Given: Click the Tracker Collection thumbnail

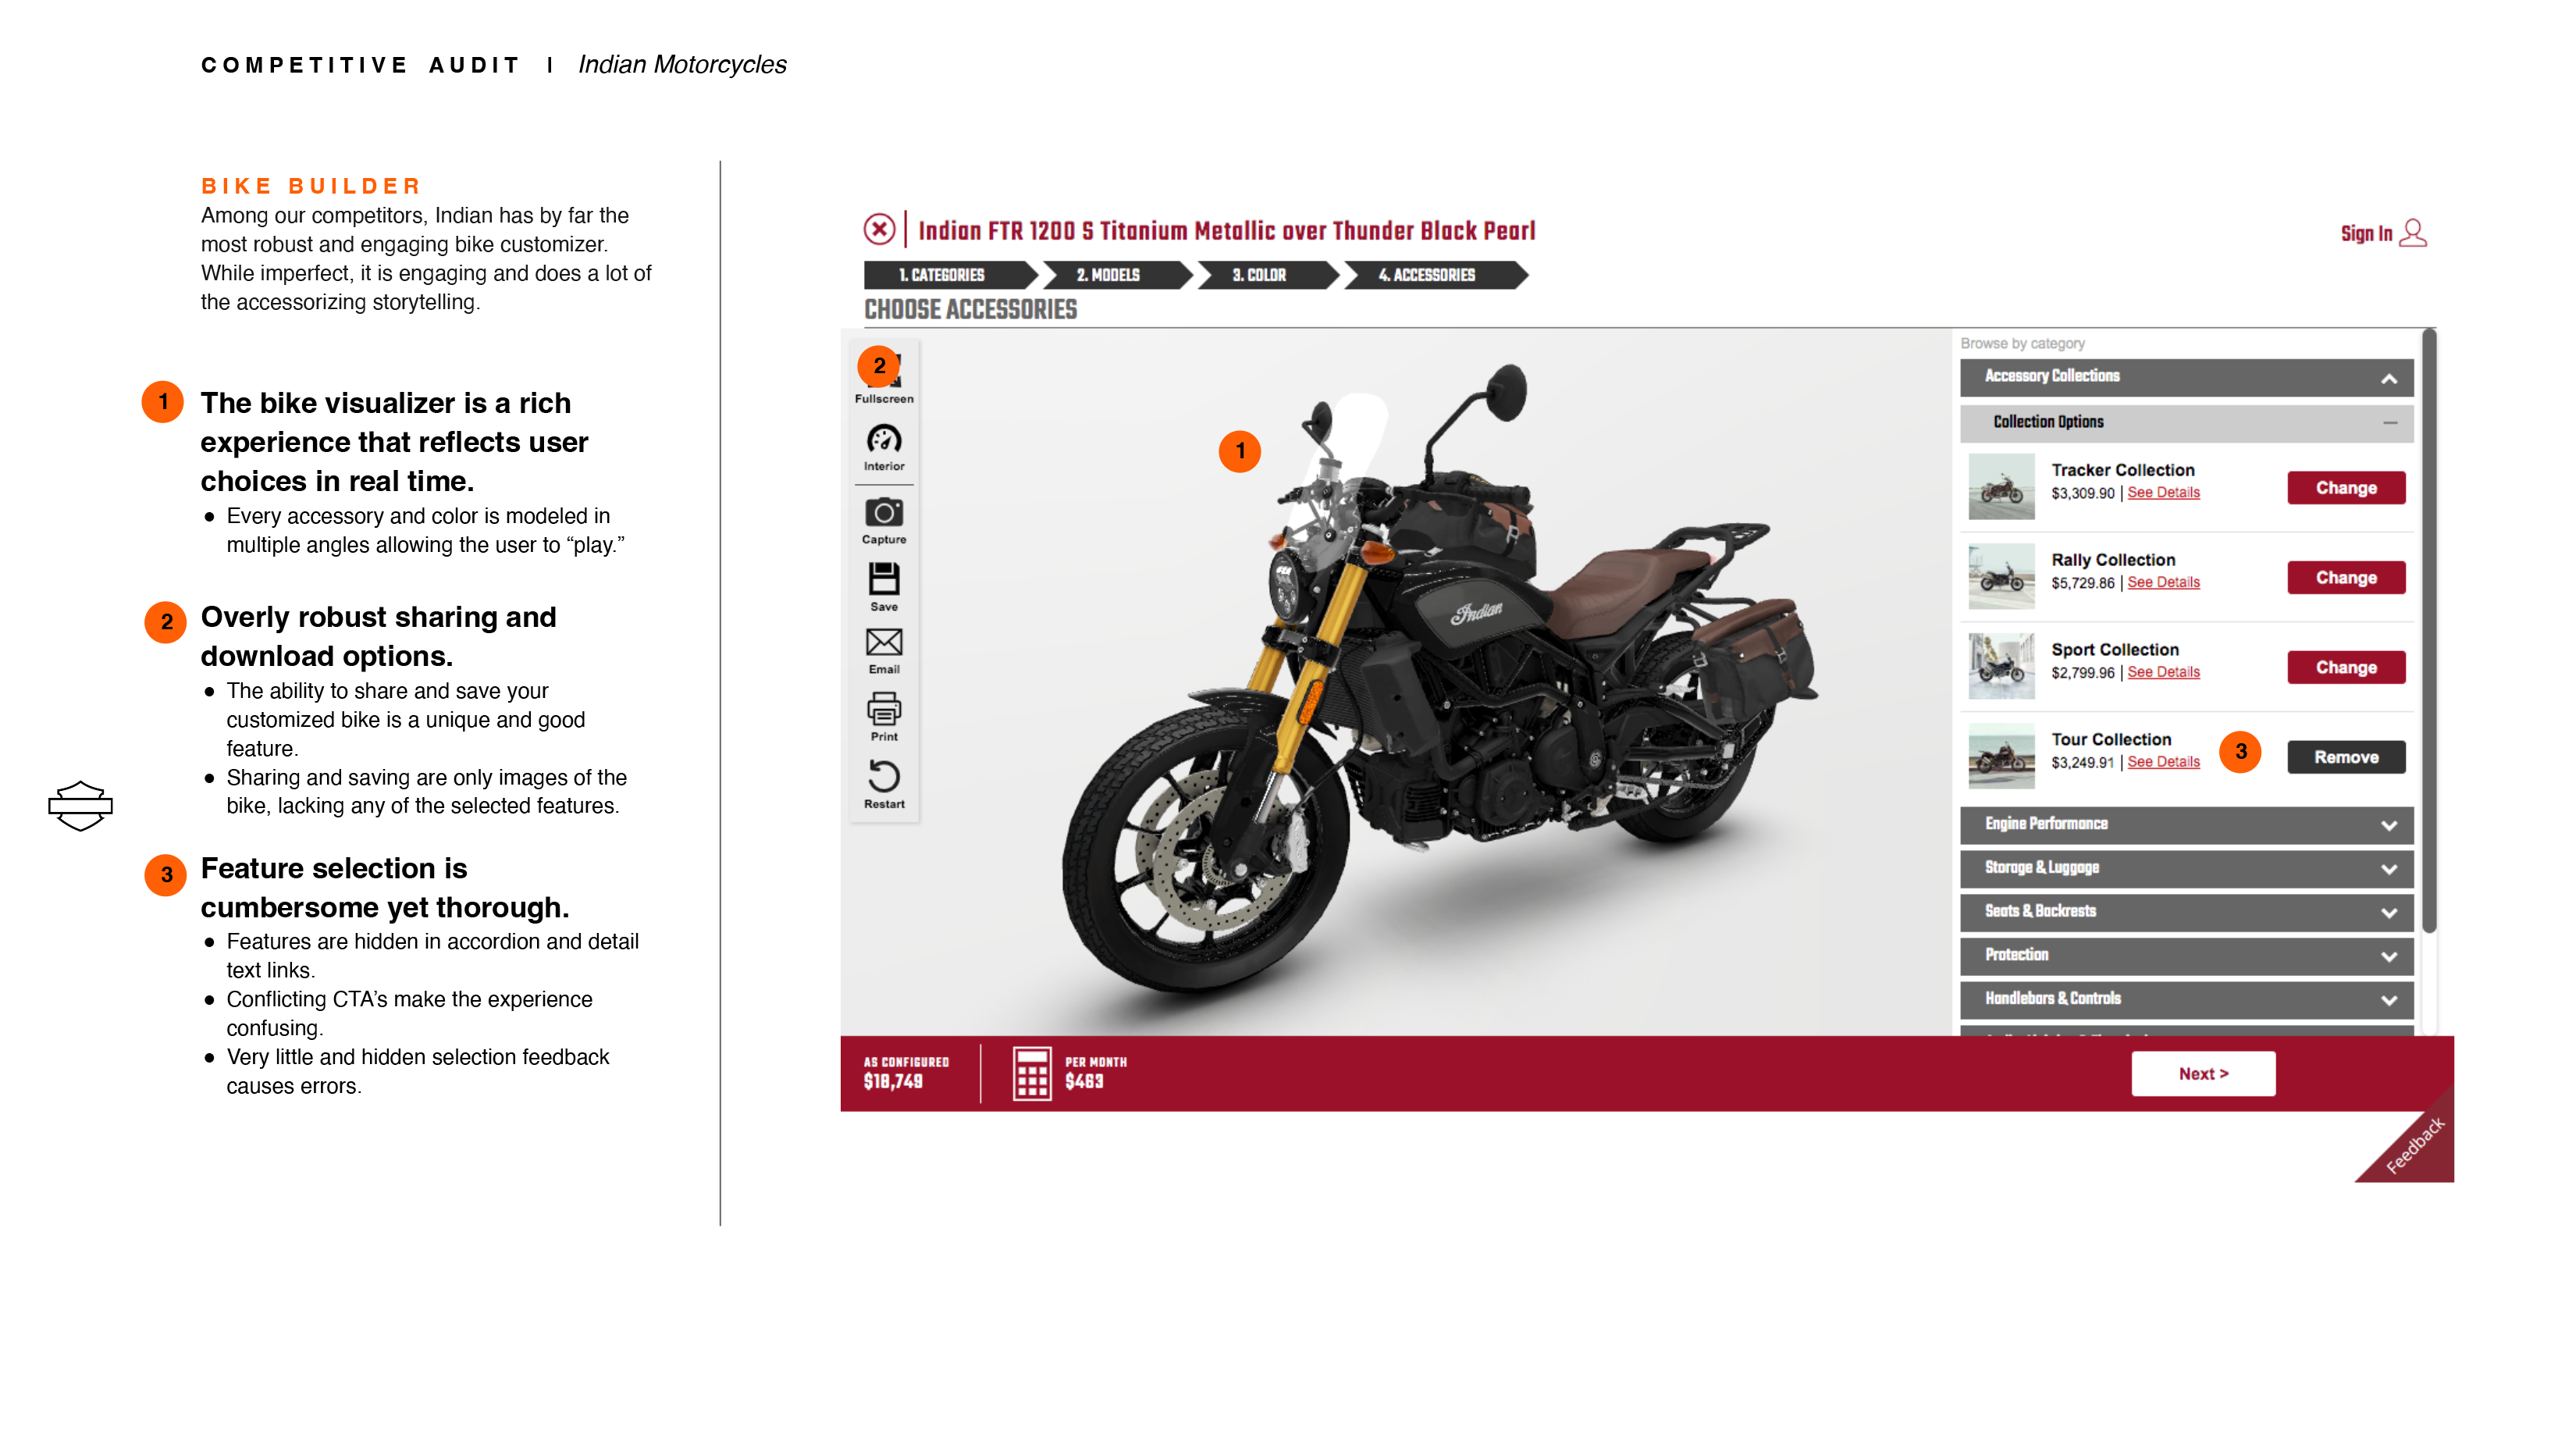Looking at the screenshot, I should 2001,487.
